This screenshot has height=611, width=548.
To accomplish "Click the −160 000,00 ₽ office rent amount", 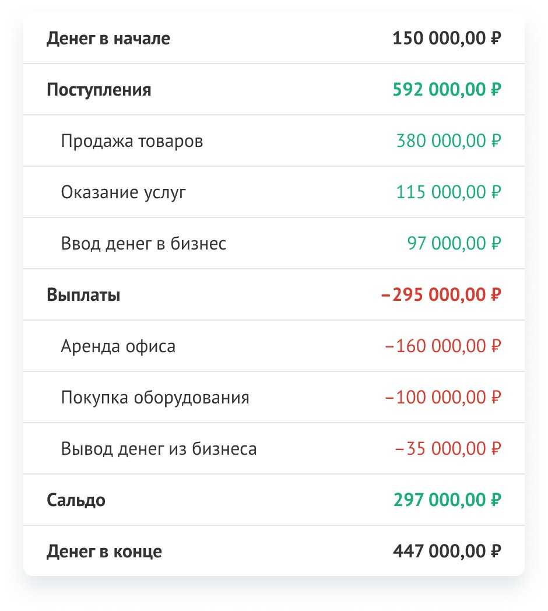I will 443,347.
